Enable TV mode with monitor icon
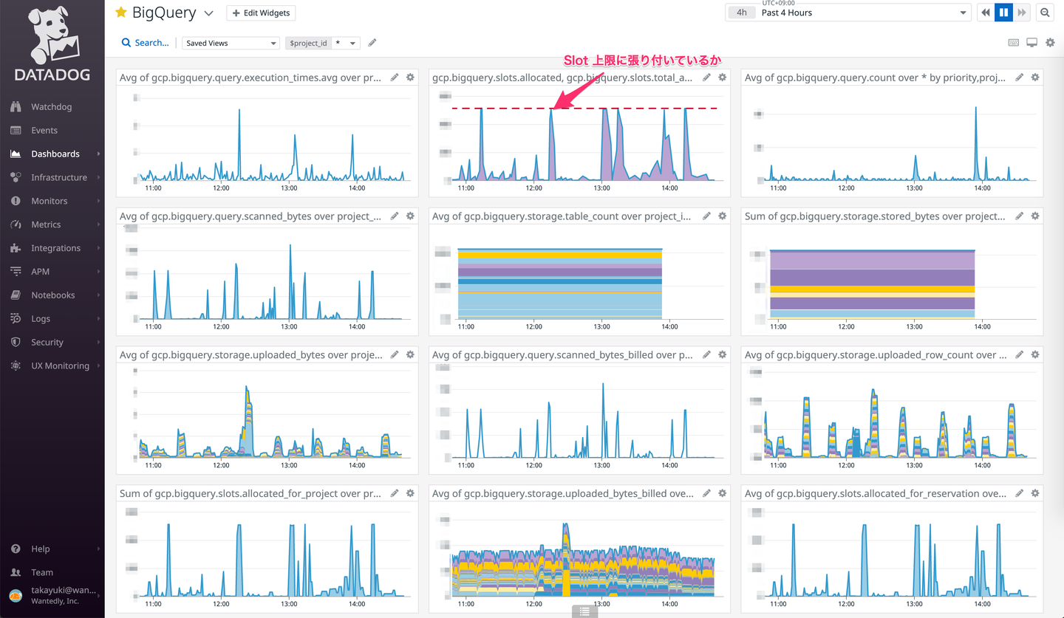The width and height of the screenshot is (1064, 618). point(1032,43)
